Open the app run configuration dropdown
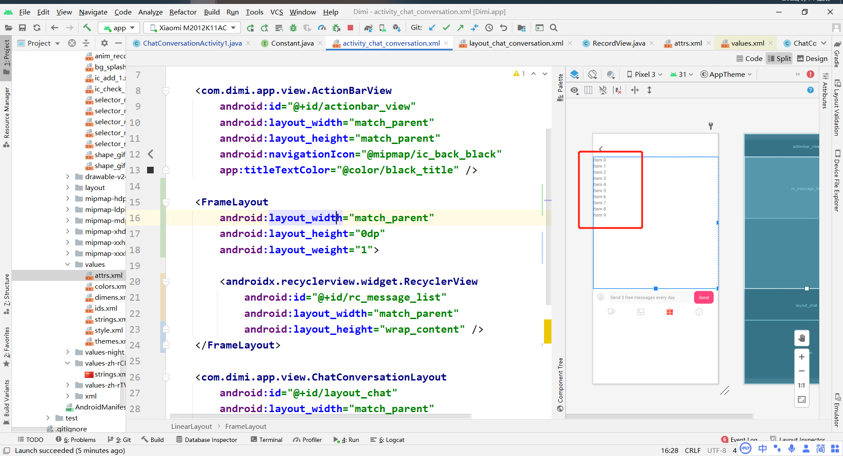The height and width of the screenshot is (456, 843). click(x=119, y=28)
